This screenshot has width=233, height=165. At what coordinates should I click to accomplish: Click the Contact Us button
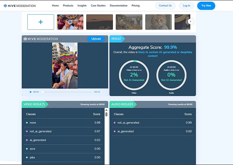point(165,5)
